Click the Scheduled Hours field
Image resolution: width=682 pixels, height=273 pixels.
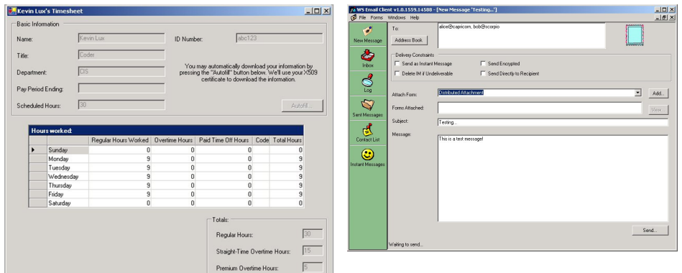pyautogui.click(x=121, y=105)
